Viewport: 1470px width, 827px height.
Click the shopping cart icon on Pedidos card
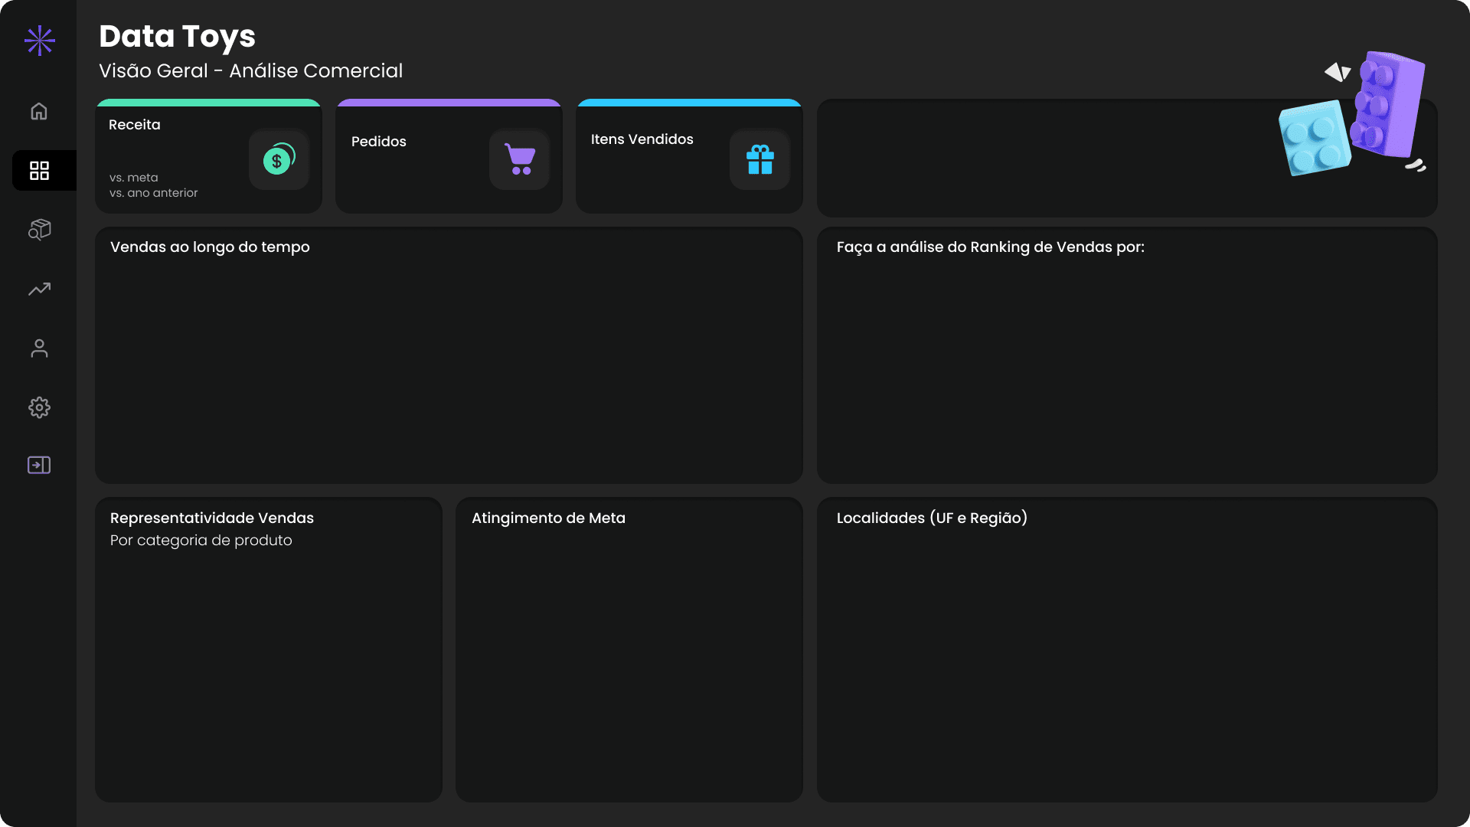[x=519, y=160]
